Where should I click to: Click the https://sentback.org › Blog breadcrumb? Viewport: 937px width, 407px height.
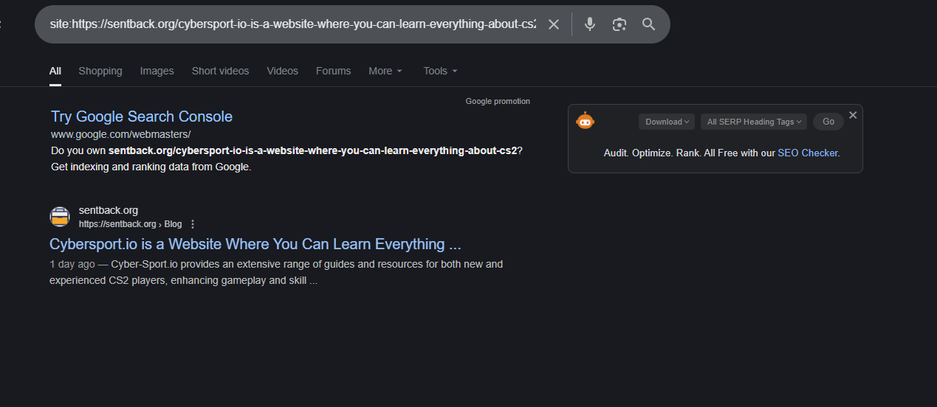(130, 224)
